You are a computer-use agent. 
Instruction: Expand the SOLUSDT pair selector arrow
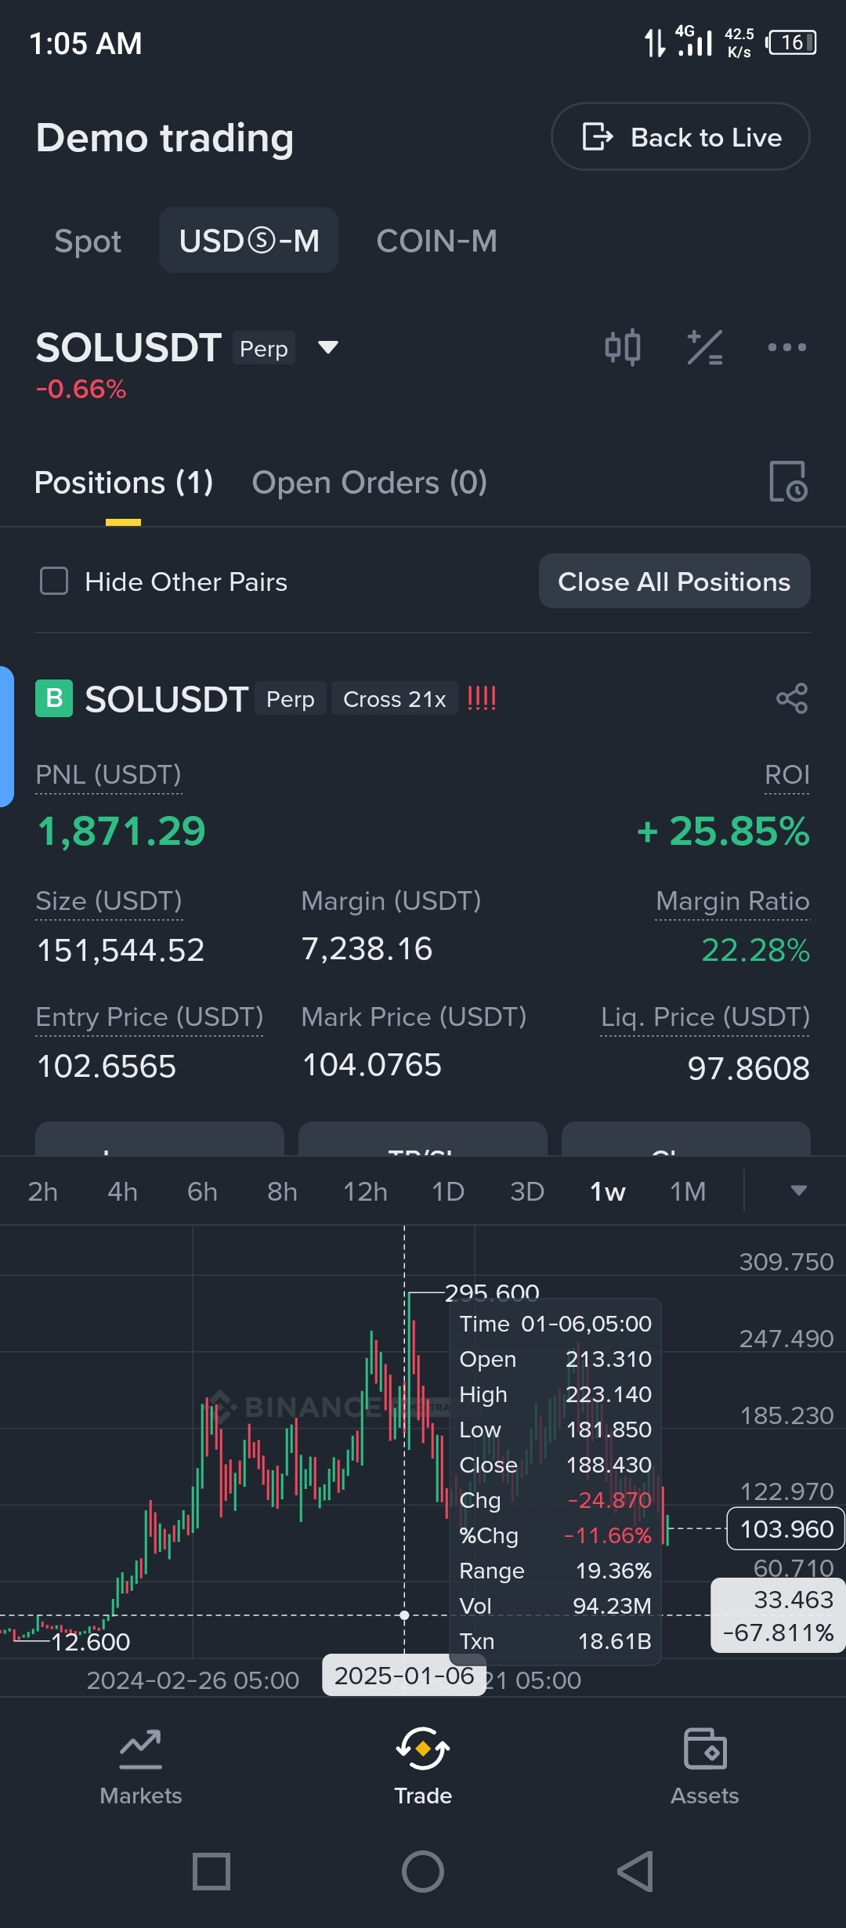coord(328,347)
